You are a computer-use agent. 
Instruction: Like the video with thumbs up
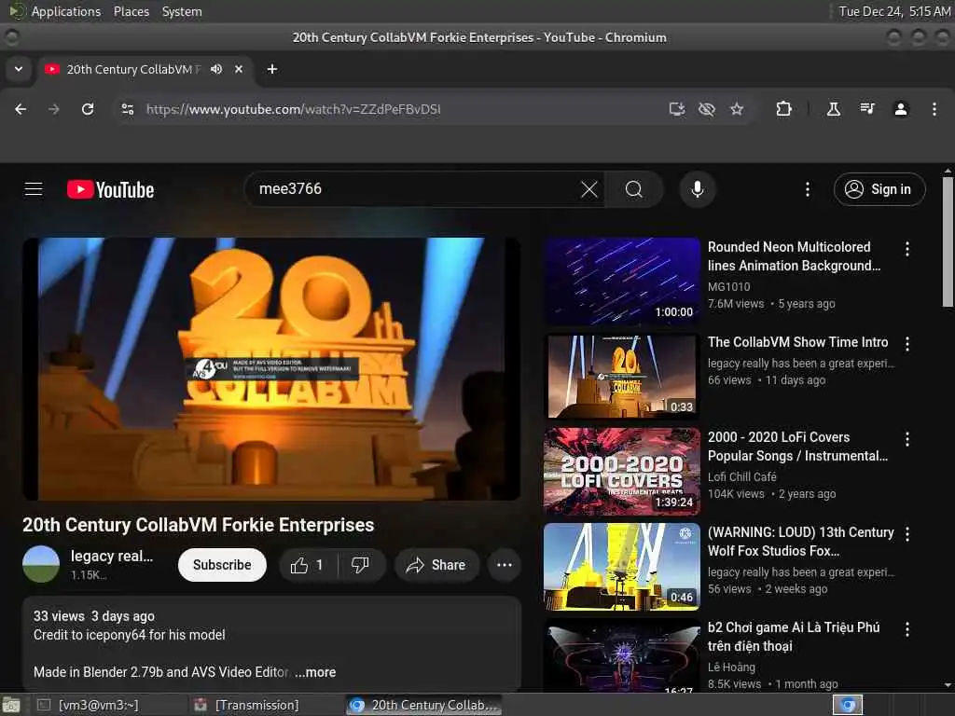[x=308, y=565]
